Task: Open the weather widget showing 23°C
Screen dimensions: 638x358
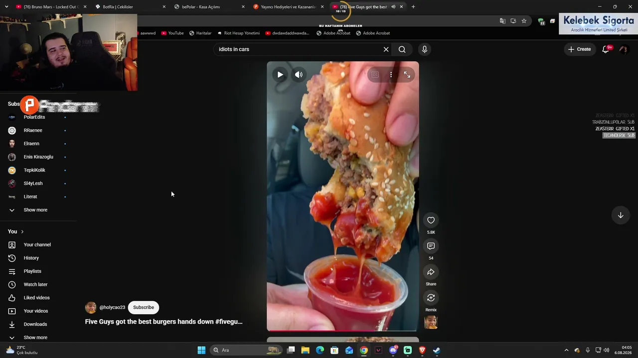Action: click(21, 350)
